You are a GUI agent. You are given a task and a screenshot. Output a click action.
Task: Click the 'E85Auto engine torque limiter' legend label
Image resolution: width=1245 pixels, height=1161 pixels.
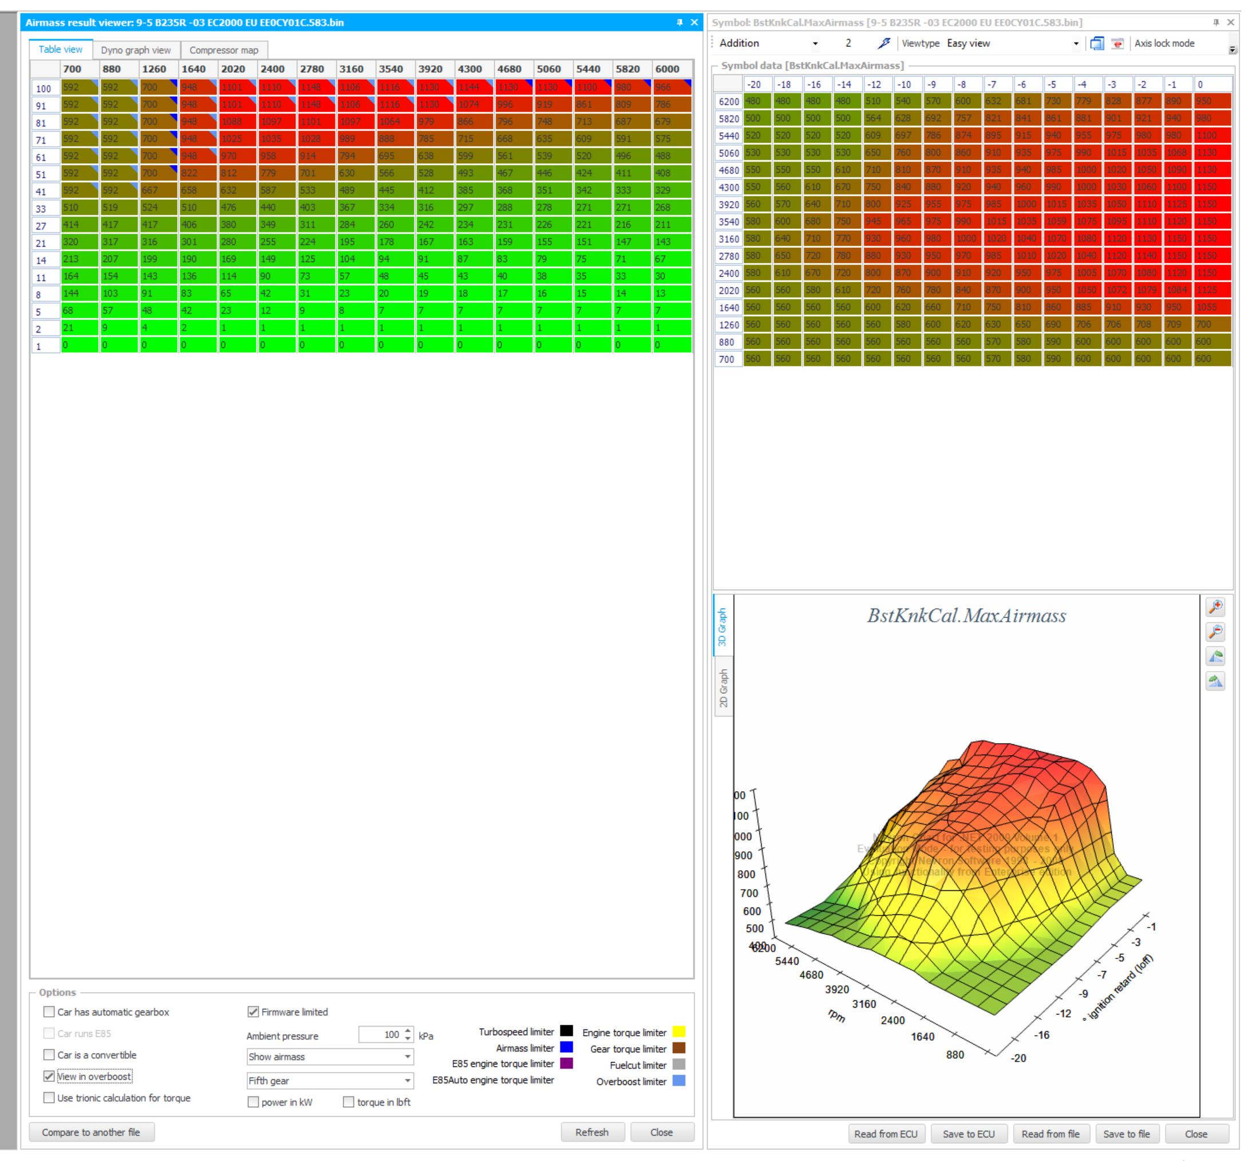pyautogui.click(x=493, y=1080)
